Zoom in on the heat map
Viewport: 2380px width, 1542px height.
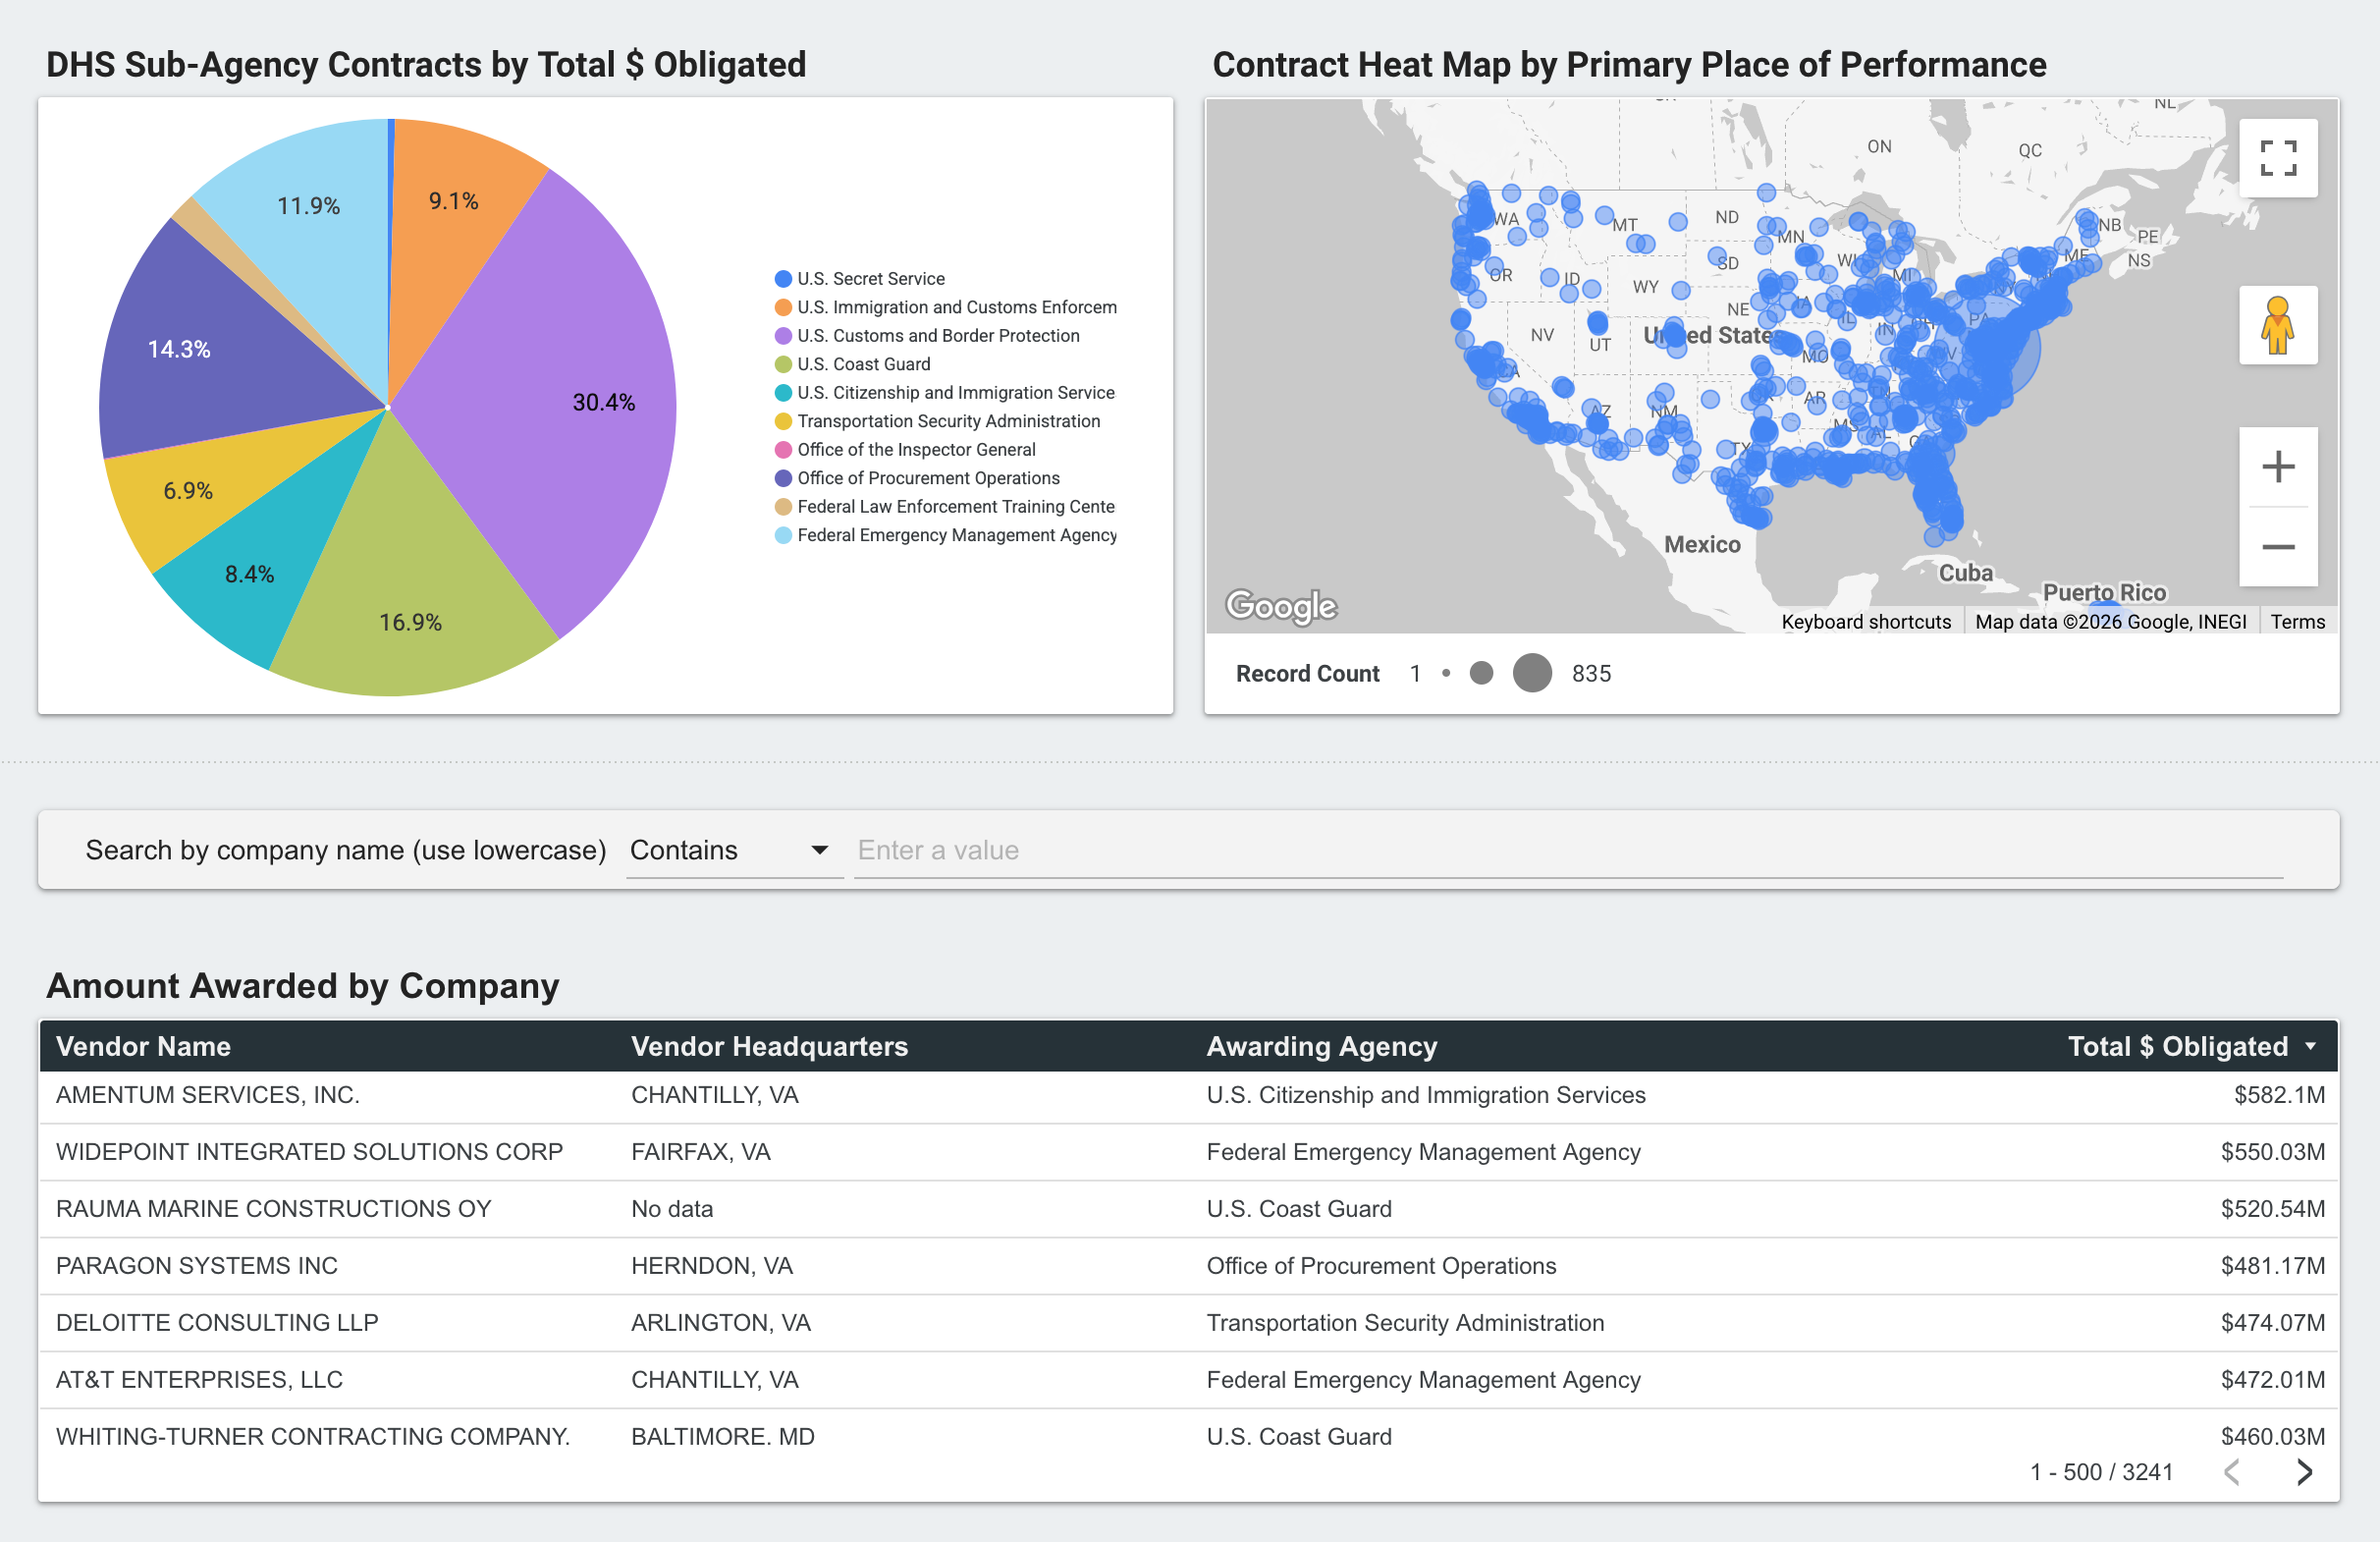[2277, 467]
